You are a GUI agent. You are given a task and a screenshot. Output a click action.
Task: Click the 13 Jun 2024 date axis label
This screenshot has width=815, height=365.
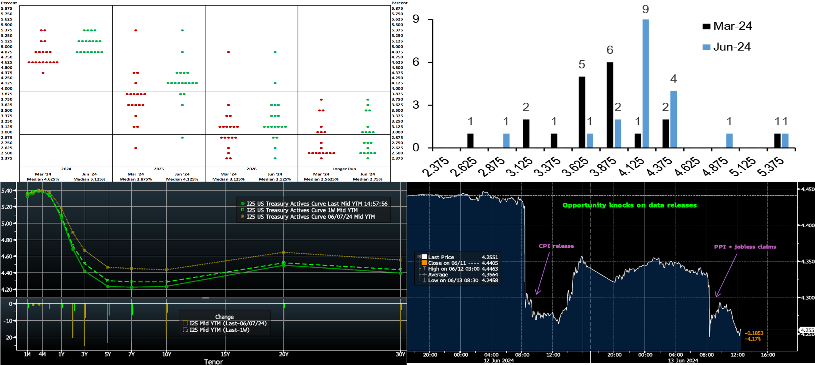point(683,361)
